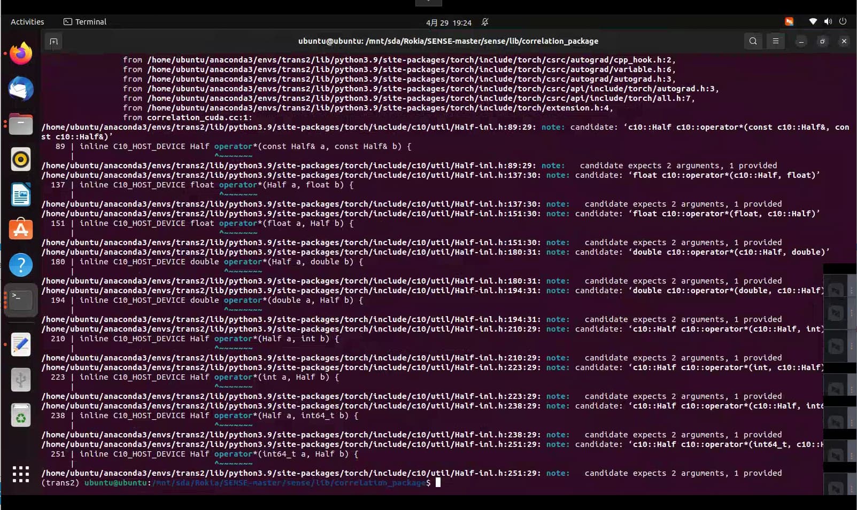The image size is (857, 510).
Task: Open a new terminal tab
Action: [53, 42]
